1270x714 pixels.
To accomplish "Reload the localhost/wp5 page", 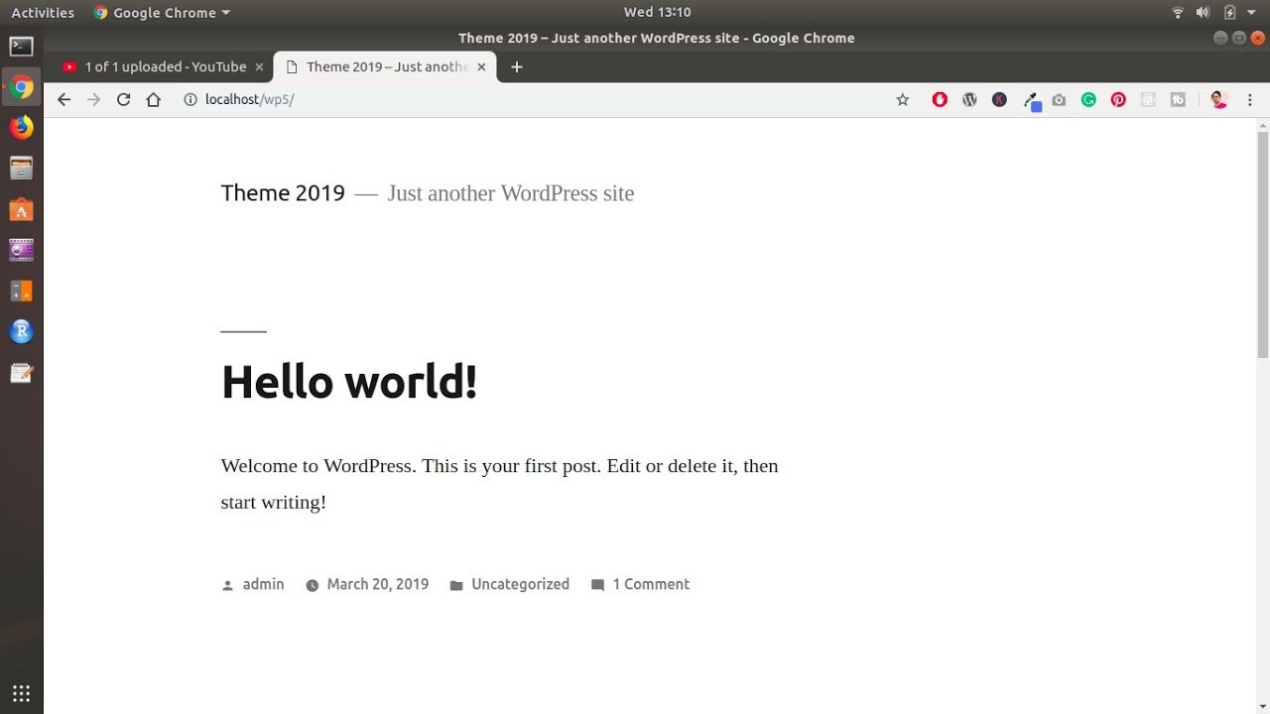I will 124,99.
